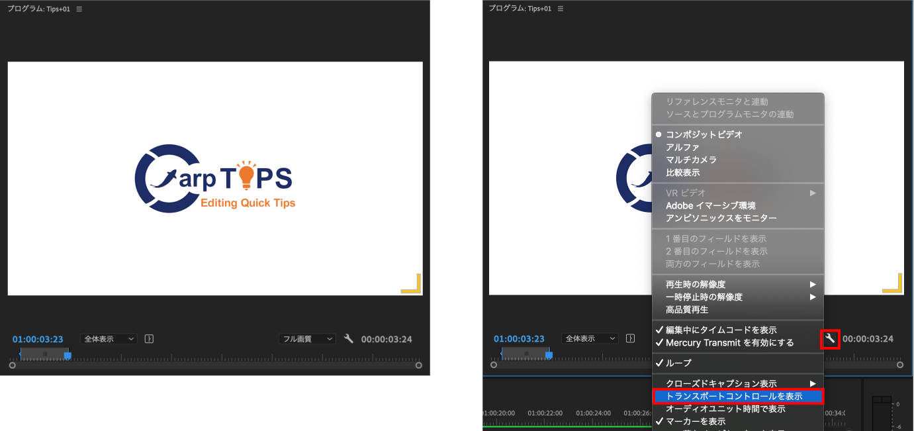This screenshot has height=431, width=914.
Task: Click ソースとプログラムモニタの連動 menu item
Action: [x=738, y=114]
